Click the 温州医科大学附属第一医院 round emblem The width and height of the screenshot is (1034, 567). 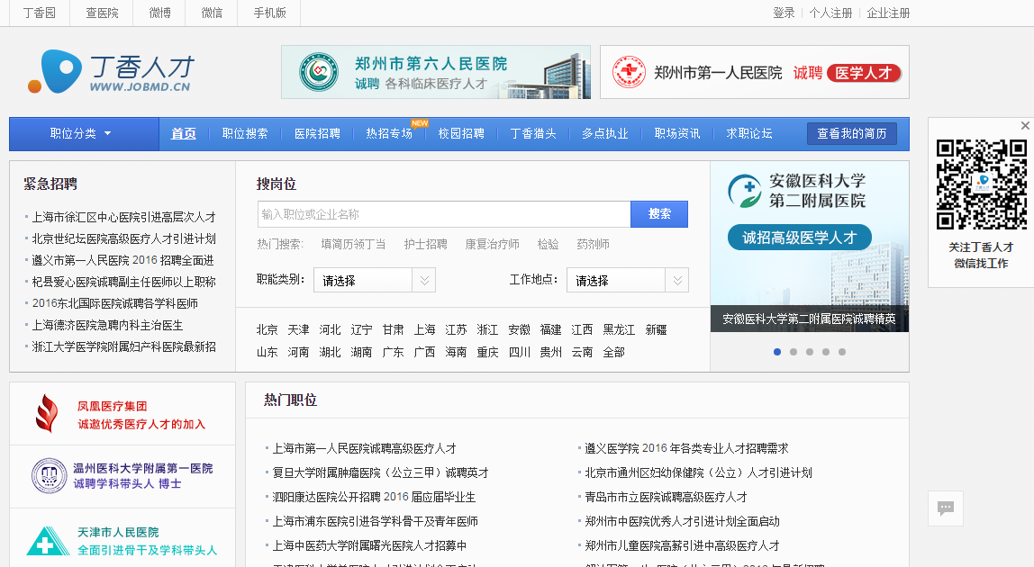50,475
